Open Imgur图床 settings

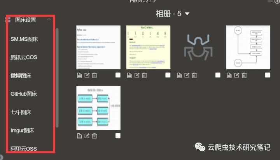click(x=22, y=131)
